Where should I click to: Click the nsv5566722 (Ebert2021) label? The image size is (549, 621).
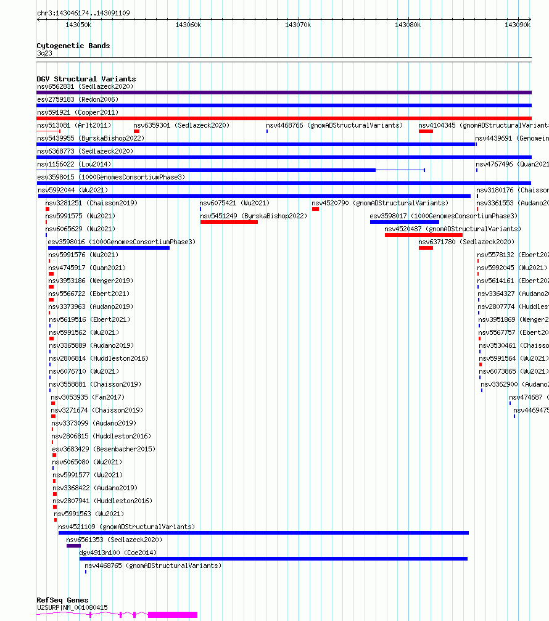coord(89,294)
